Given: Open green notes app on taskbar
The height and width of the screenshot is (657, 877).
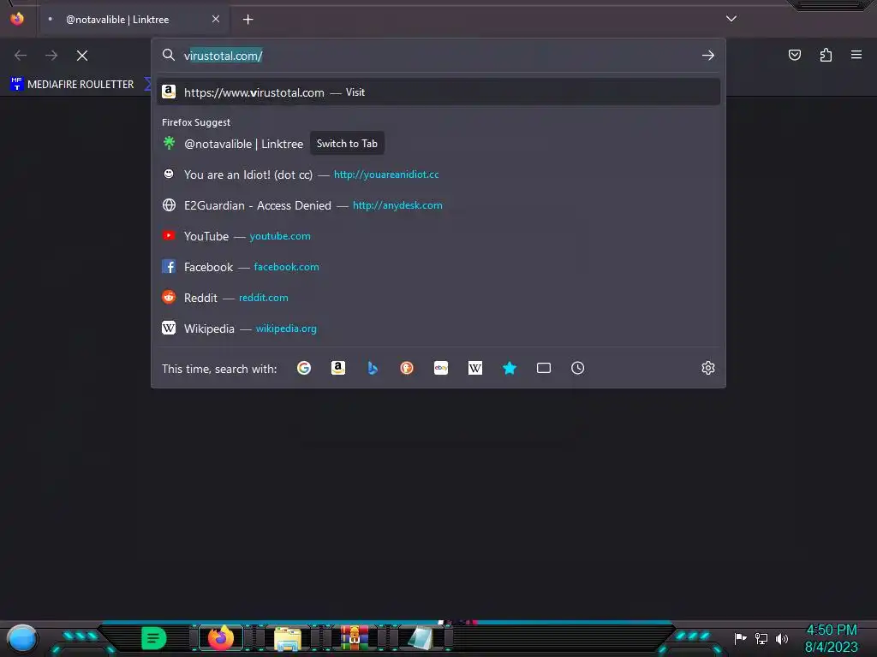Looking at the screenshot, I should [x=154, y=638].
